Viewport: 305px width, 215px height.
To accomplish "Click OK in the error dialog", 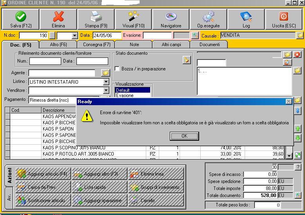I will [x=184, y=136].
